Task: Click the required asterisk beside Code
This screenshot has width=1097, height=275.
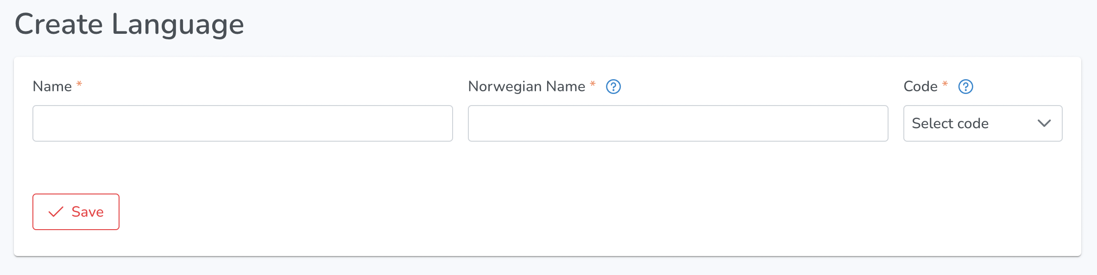Action: (x=945, y=84)
